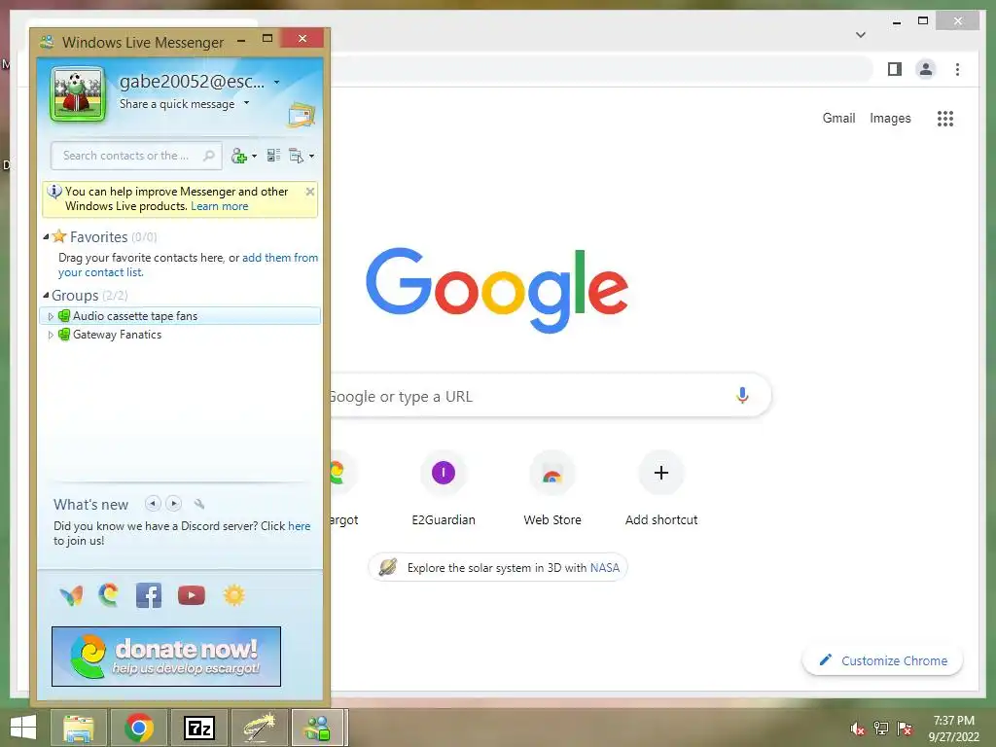Expand the Gateway Fanatics group
Screen dimensions: 996x747
51,335
